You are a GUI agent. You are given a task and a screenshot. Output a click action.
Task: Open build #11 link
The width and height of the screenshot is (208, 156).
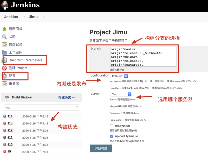(10, 137)
